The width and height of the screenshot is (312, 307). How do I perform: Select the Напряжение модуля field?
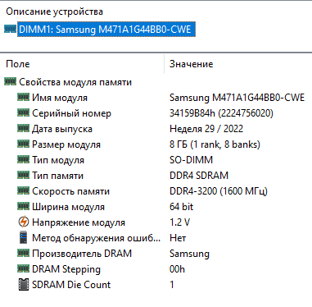tap(79, 222)
